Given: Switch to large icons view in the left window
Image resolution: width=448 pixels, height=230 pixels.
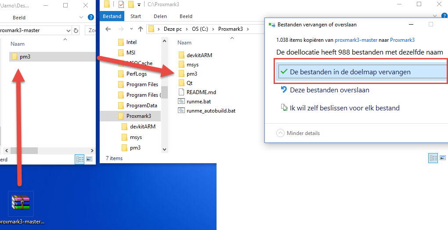Looking at the screenshot, I should pos(90,159).
